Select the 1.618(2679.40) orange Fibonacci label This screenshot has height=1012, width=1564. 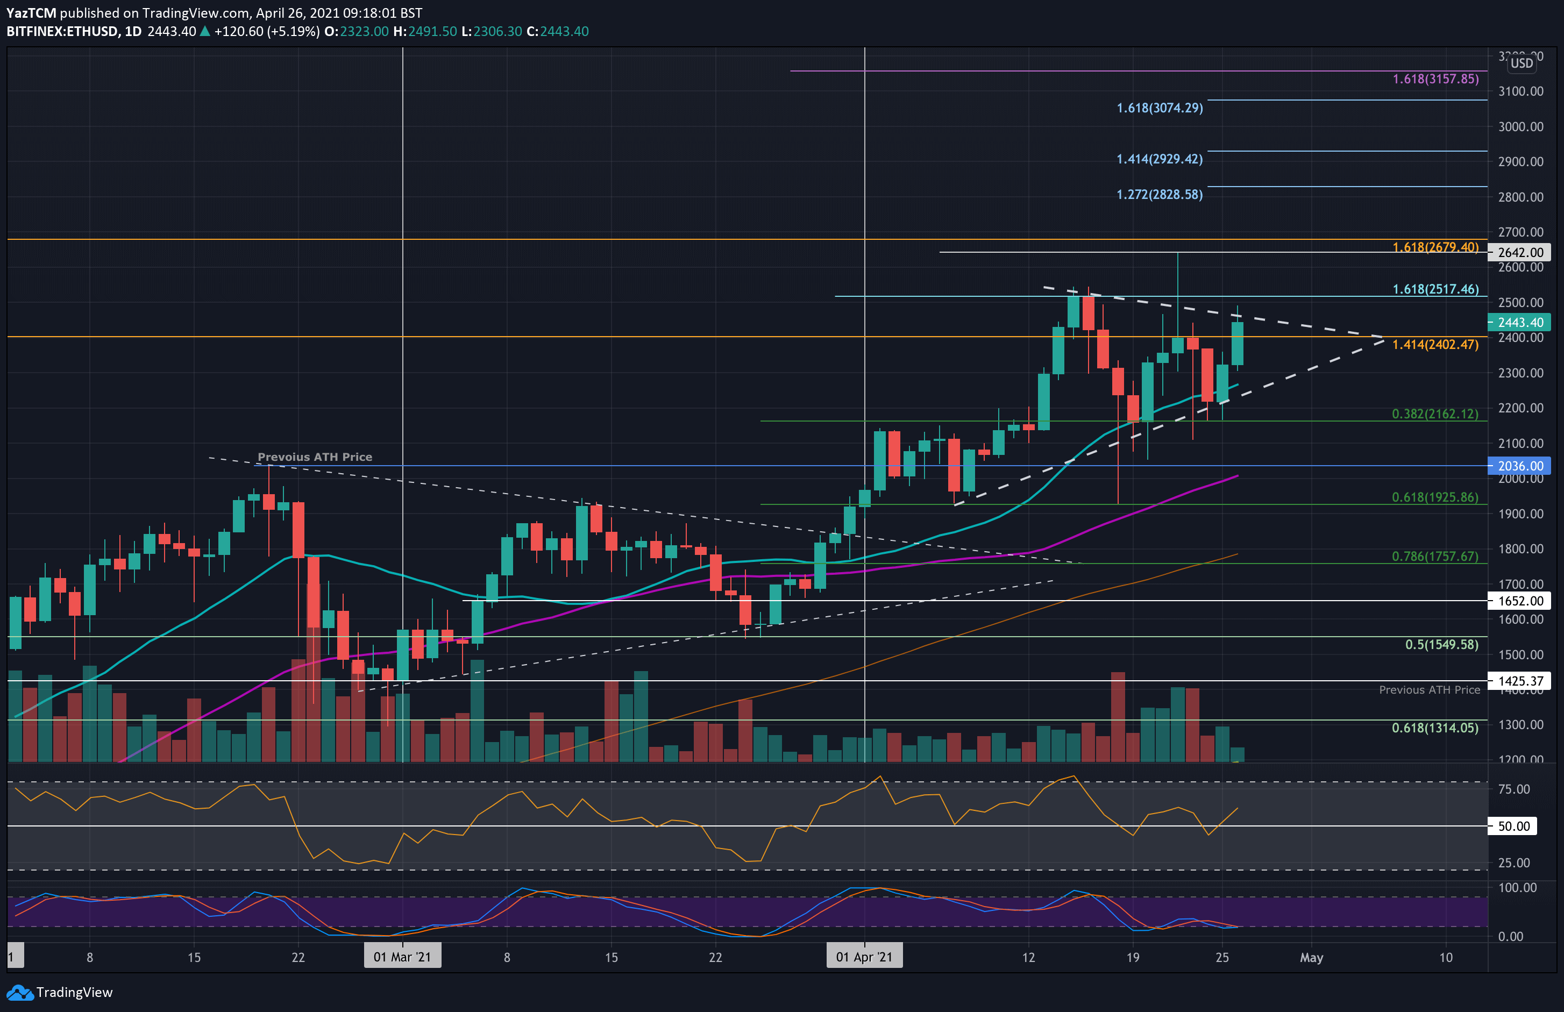1435,247
